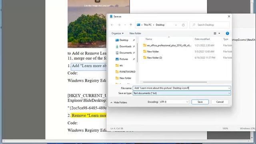Select Desktop in the navigation pane
Viewport: 256px width, 144px height.
[x=124, y=40]
